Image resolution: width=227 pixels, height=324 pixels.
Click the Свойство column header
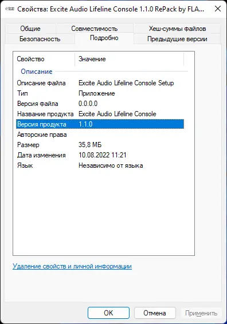[44, 59]
